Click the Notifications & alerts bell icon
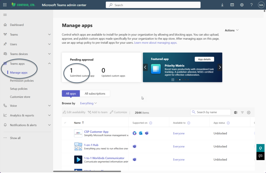 [5, 125]
